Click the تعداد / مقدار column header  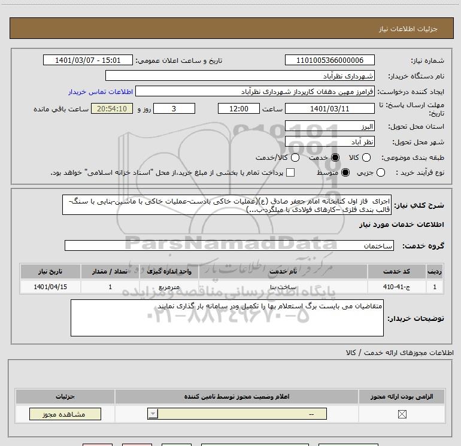click(110, 271)
